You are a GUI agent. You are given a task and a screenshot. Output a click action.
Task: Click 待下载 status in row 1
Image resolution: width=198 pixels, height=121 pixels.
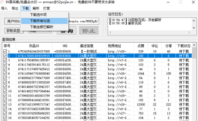(184, 51)
